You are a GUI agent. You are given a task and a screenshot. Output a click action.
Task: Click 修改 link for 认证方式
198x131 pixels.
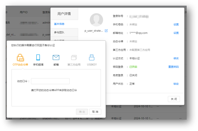point(176,58)
